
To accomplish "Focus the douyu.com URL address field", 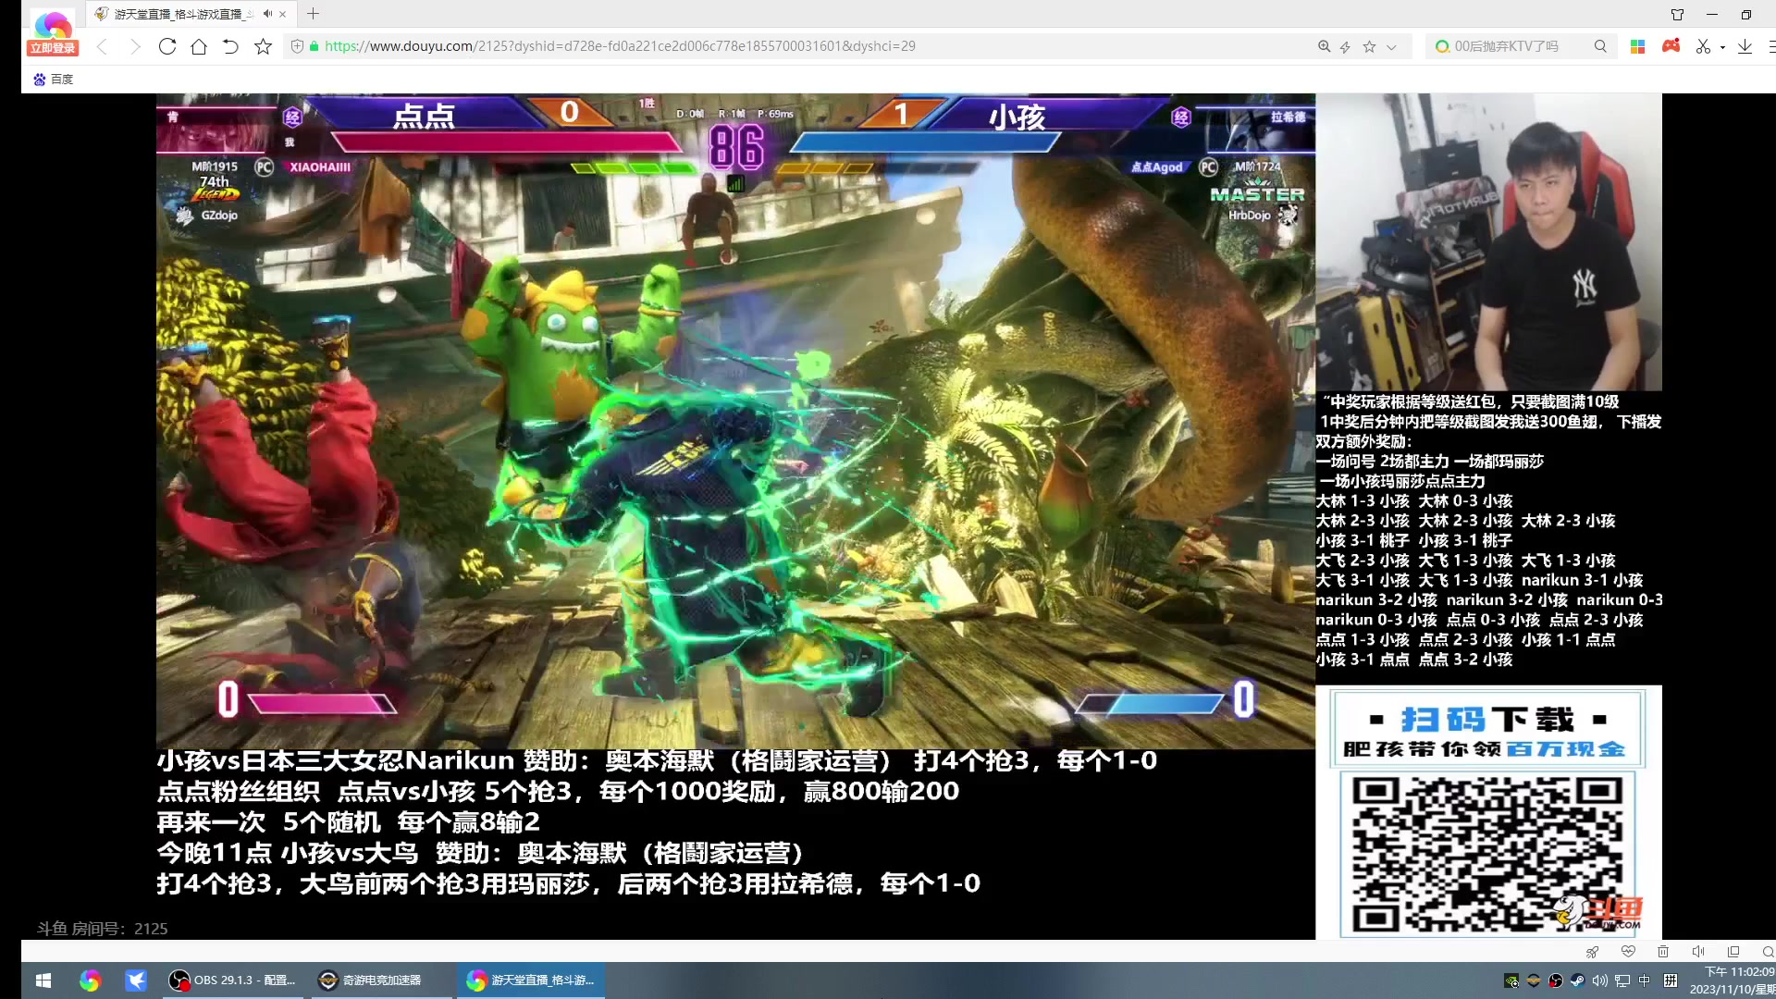I will [620, 46].
